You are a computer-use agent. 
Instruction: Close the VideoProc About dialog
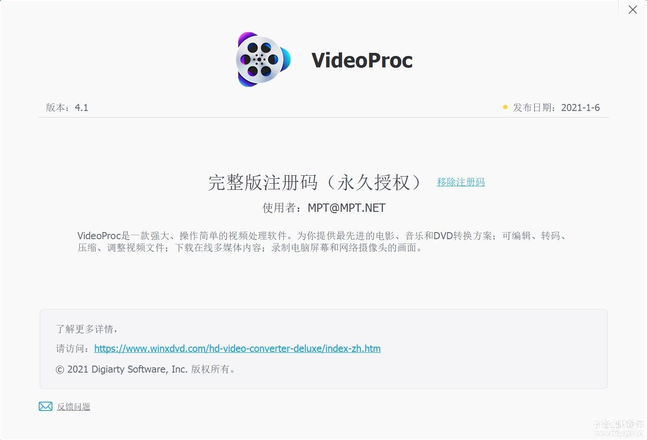(632, 10)
